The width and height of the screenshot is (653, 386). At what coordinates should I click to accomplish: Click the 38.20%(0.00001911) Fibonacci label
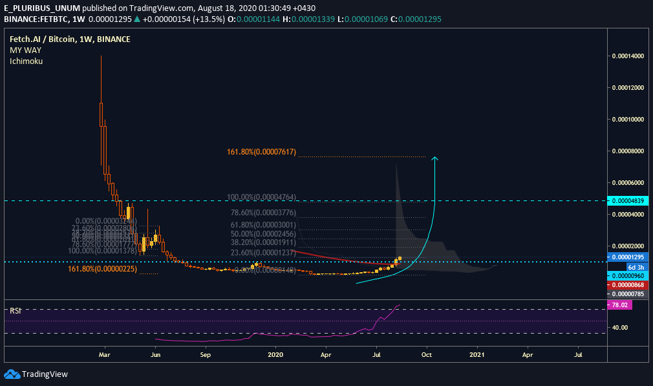(x=264, y=242)
